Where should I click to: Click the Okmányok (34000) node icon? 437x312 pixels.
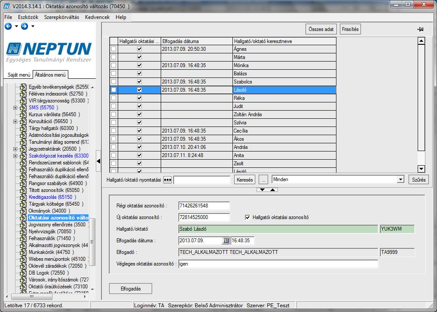coord(23,211)
